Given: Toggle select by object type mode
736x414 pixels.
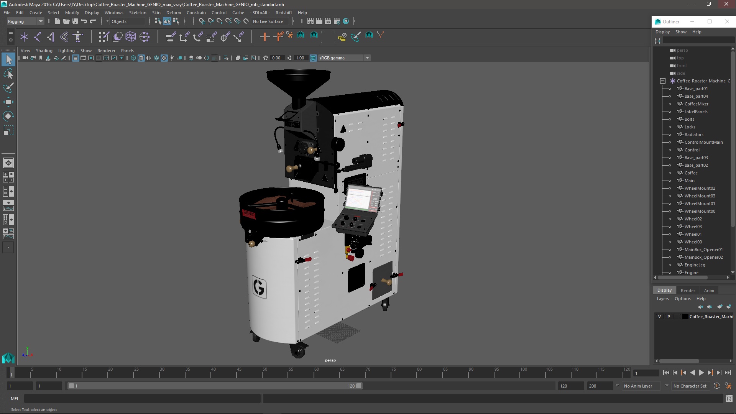Looking at the screenshot, I should pos(167,21).
